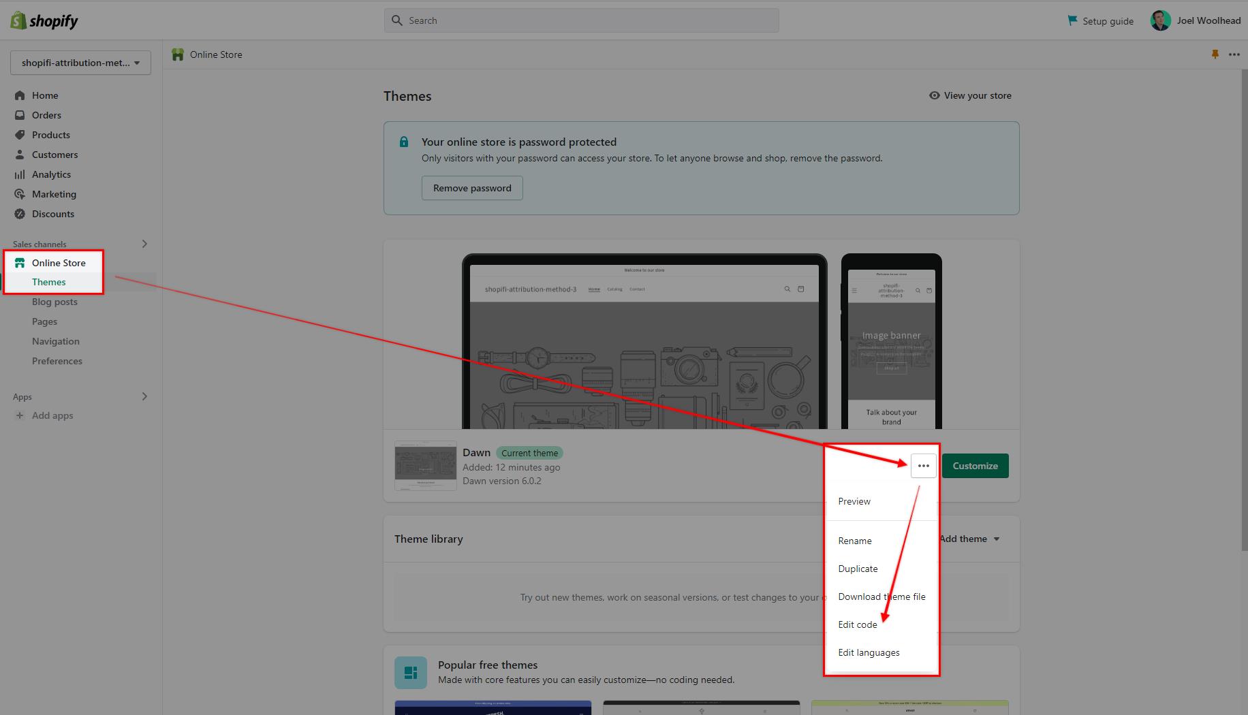Click the eye icon beside View your store
Image resolution: width=1248 pixels, height=715 pixels.
point(935,95)
